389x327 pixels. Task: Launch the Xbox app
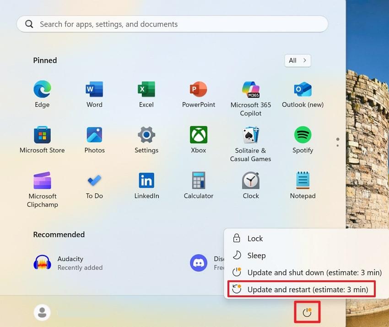(199, 140)
